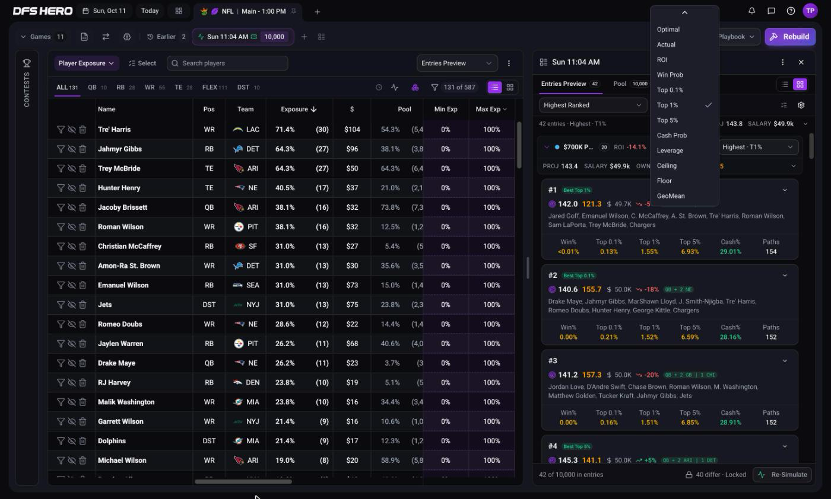
Task: Sort by the Exposure column header
Action: click(299, 109)
